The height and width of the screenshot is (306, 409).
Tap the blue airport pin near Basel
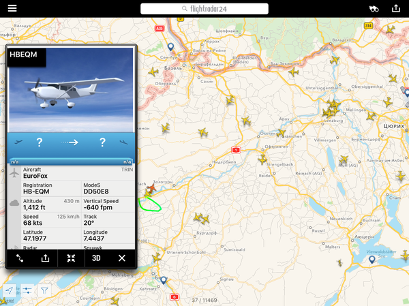pyautogui.click(x=170, y=47)
